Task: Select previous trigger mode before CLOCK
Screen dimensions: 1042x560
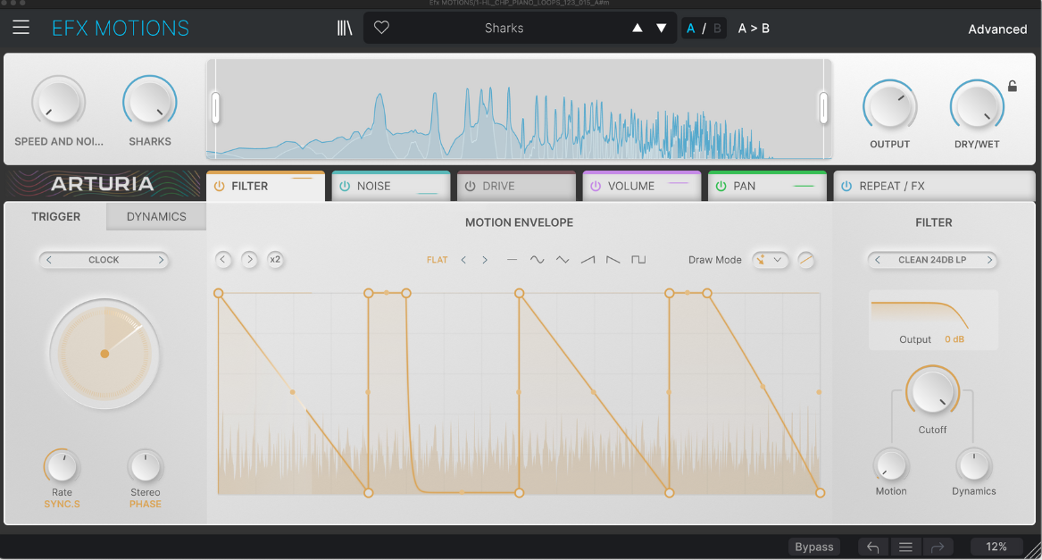Action: coord(48,259)
